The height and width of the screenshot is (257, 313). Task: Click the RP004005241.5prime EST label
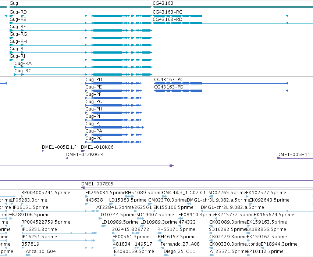46,193
